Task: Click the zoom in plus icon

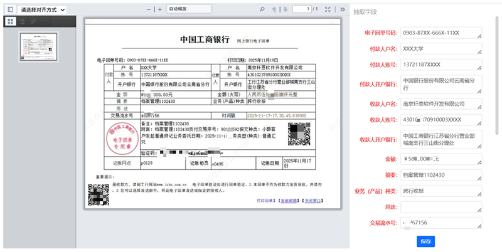Action: [160, 10]
